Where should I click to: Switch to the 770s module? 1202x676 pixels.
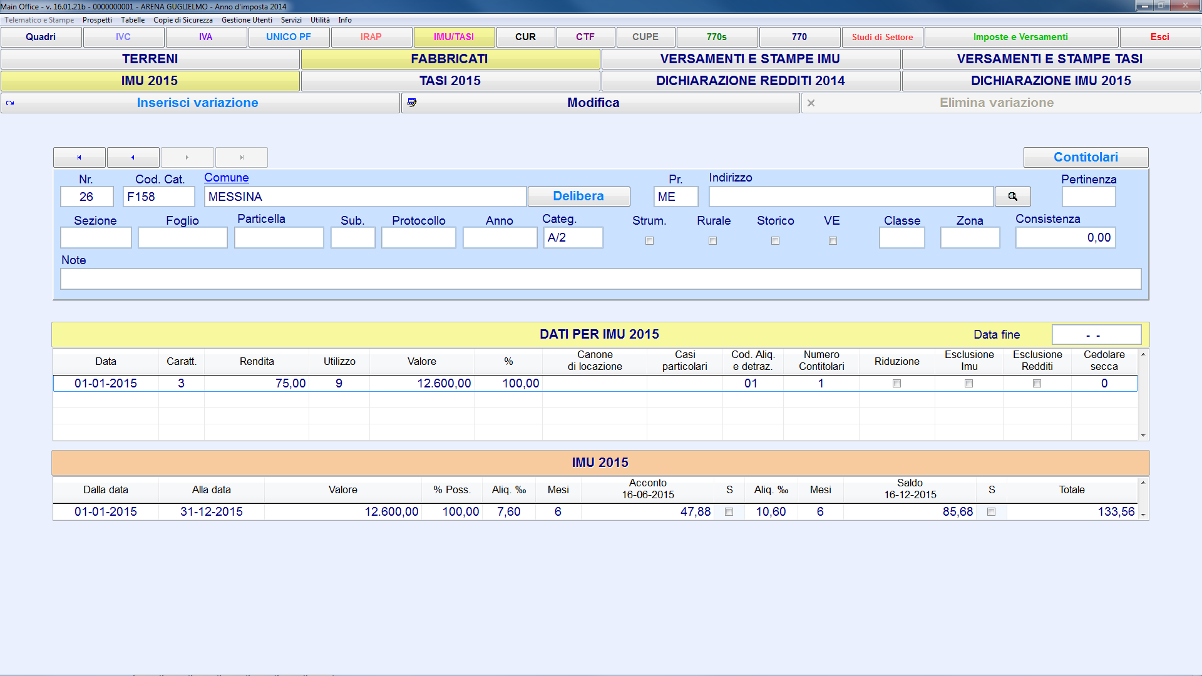(717, 37)
